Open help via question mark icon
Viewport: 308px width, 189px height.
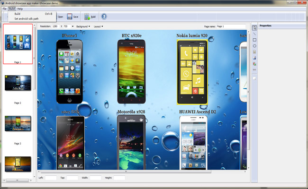(x=104, y=17)
